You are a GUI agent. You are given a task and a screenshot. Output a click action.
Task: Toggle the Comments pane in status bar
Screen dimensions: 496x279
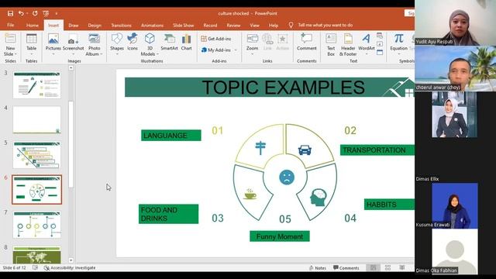346,268
